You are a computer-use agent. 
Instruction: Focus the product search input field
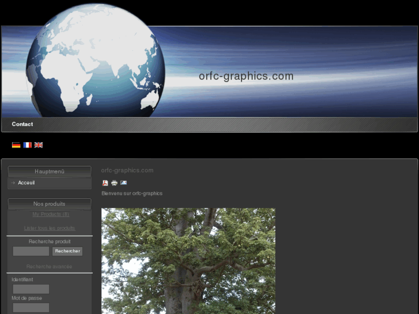click(31, 251)
